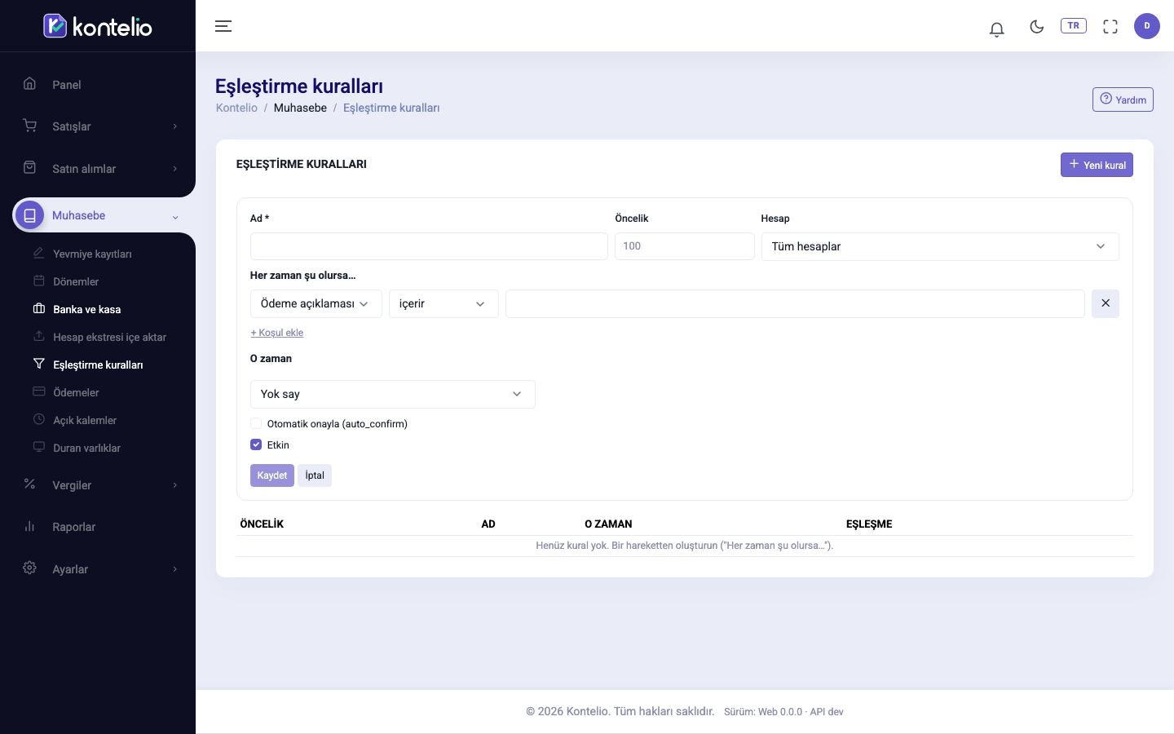The height and width of the screenshot is (734, 1174).
Task: Cancel with the İptal button
Action: pyautogui.click(x=315, y=475)
